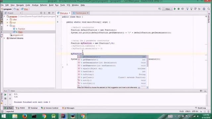Open File Explorer from the taskbar

coord(15,116)
